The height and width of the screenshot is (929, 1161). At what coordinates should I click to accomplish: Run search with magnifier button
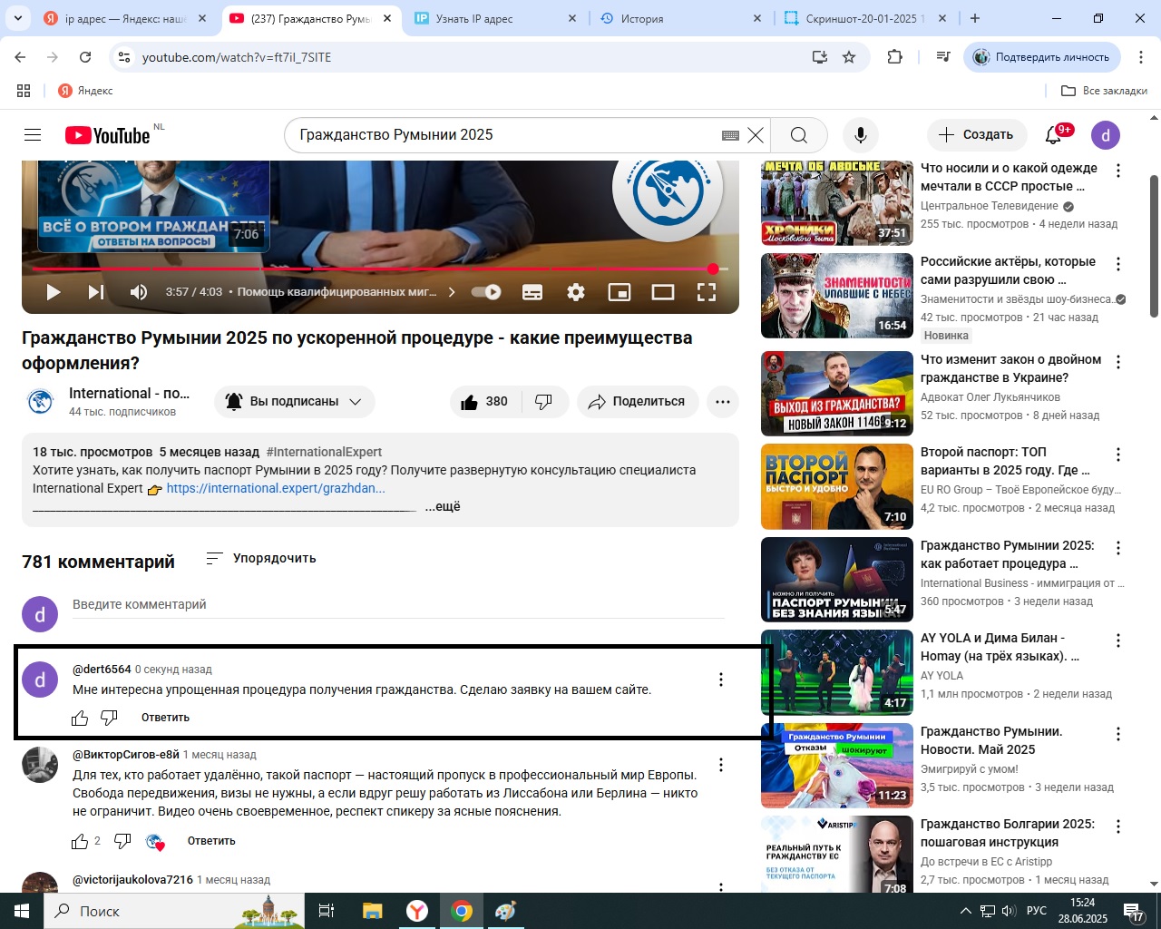798,135
